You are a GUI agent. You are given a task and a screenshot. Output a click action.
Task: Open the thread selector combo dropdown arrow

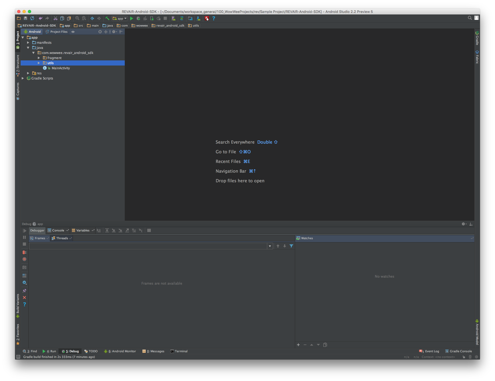pyautogui.click(x=270, y=246)
